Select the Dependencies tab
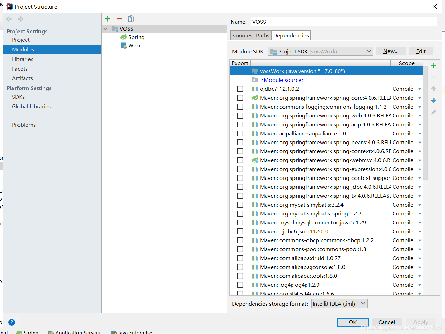 pyautogui.click(x=291, y=35)
